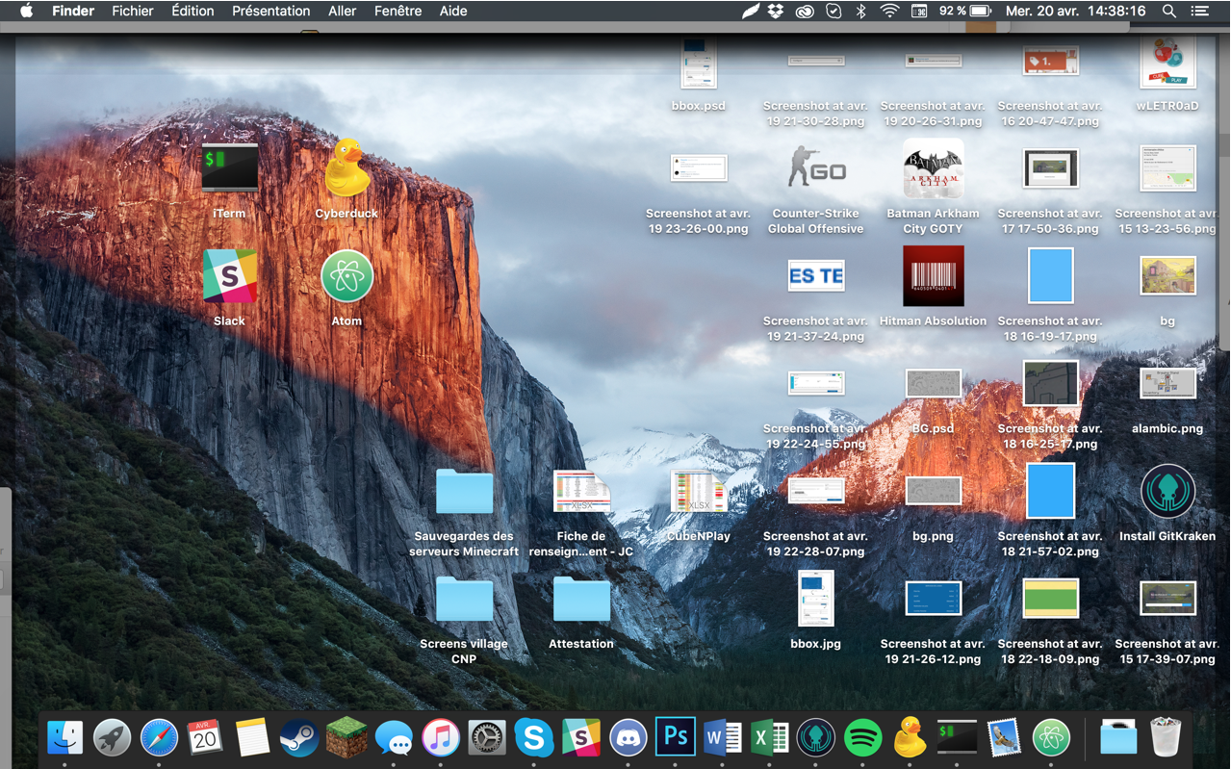This screenshot has width=1231, height=769.
Task: Open Minecraft from the Dock
Action: 346,737
